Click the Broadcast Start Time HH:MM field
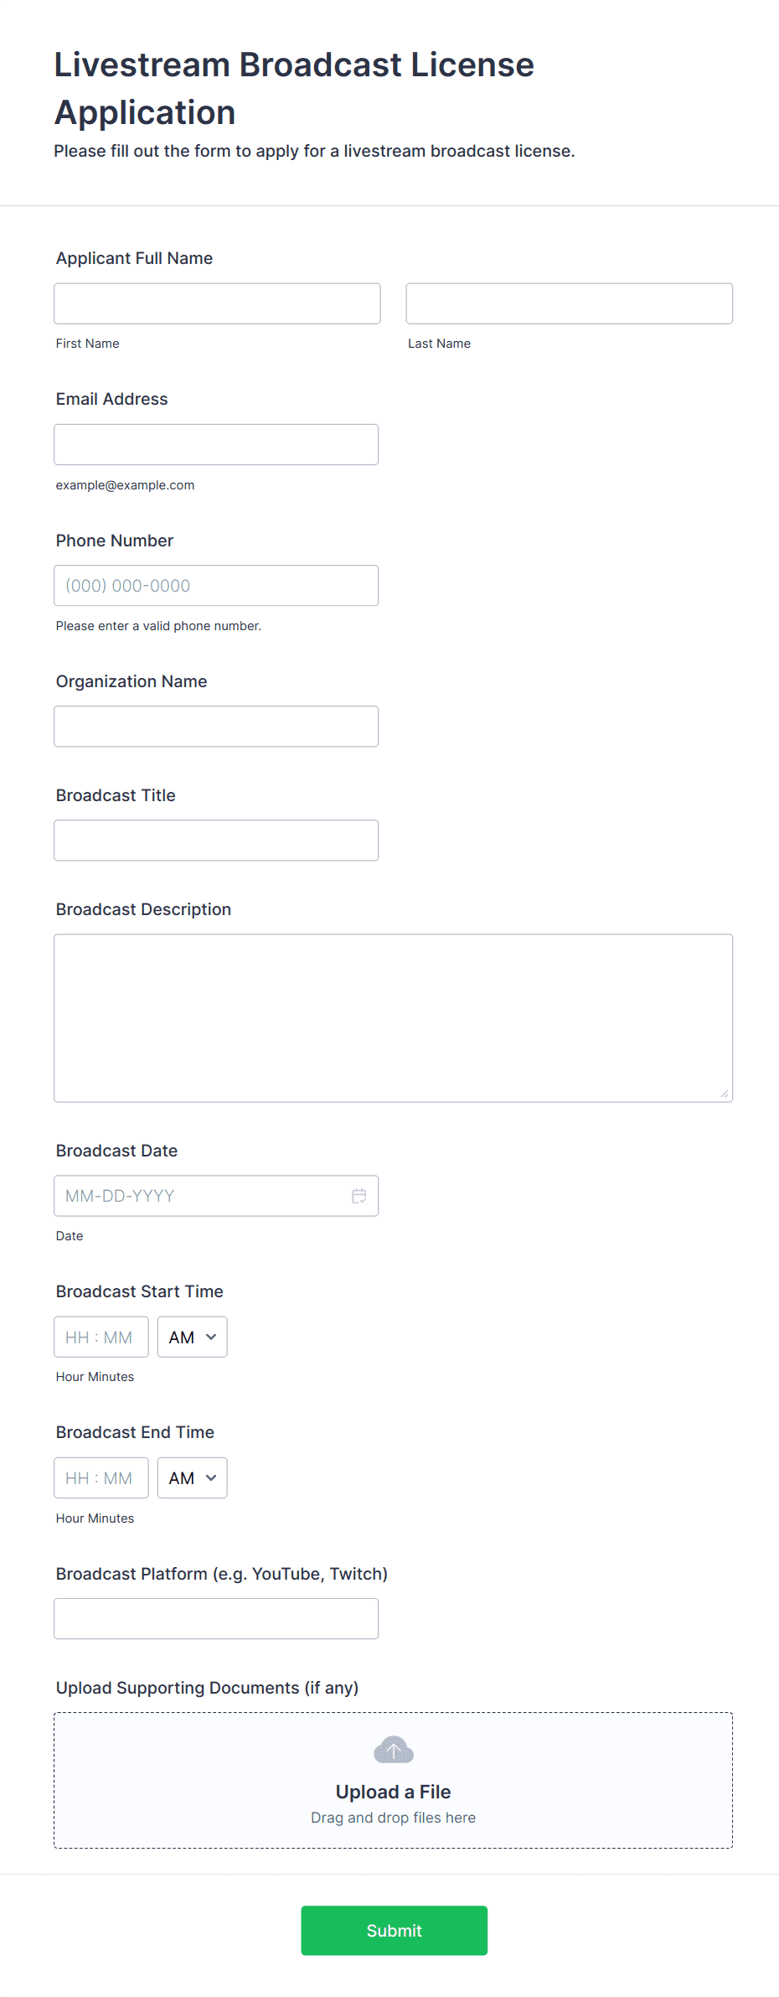Screen dimensions: 779x1997 101,1337
